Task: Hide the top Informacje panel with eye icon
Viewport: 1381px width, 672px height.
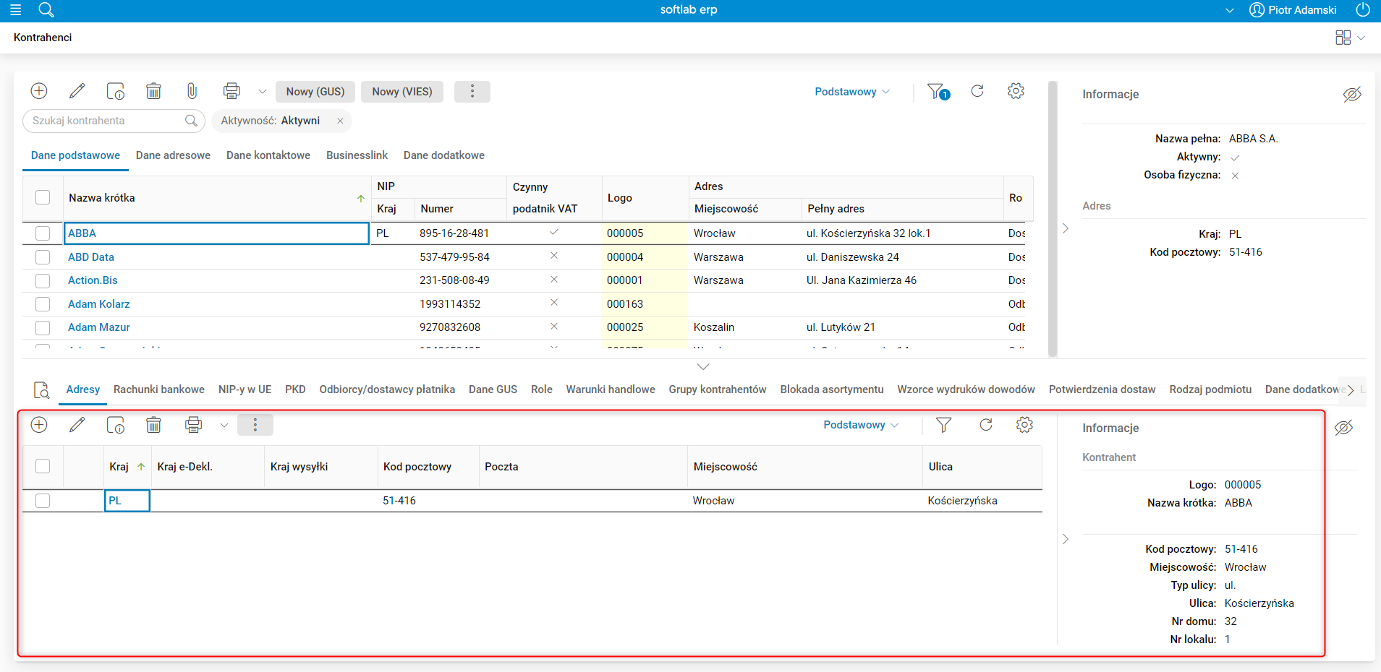Action: pyautogui.click(x=1351, y=95)
